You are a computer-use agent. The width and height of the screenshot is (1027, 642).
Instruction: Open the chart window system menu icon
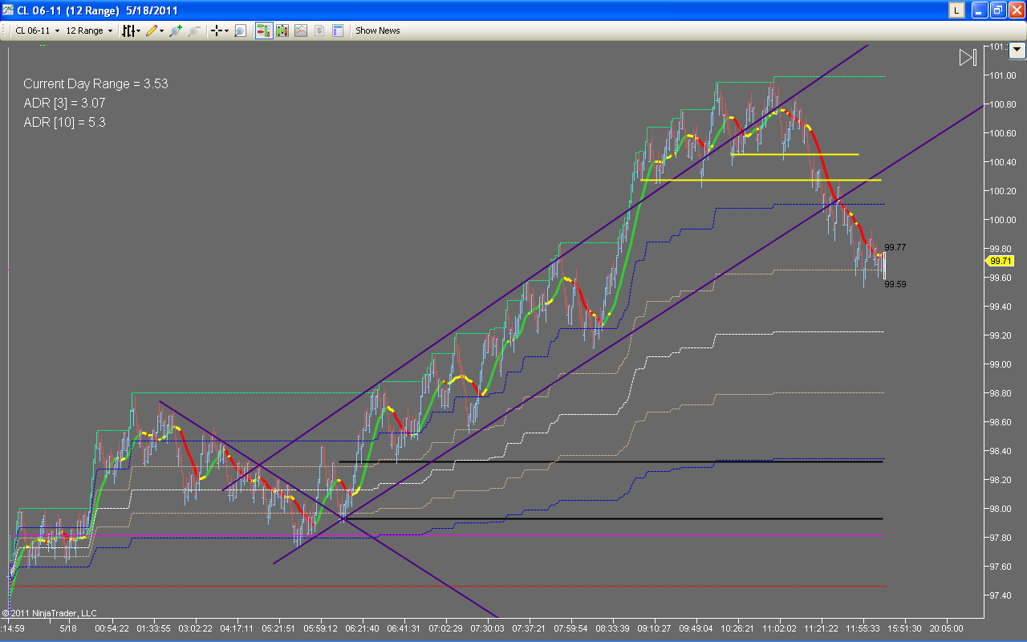8,10
